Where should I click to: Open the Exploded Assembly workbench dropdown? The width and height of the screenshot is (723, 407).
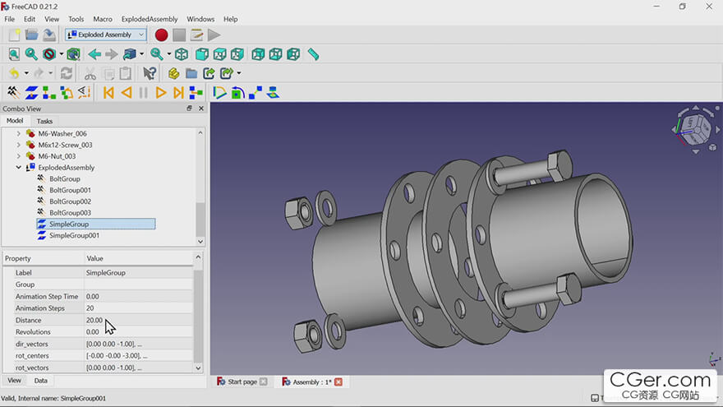106,35
